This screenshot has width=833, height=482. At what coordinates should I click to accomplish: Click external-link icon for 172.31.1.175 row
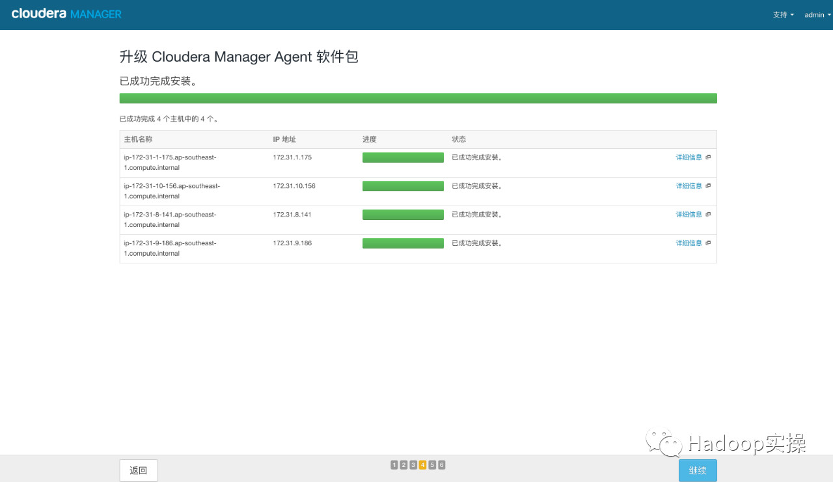[708, 157]
